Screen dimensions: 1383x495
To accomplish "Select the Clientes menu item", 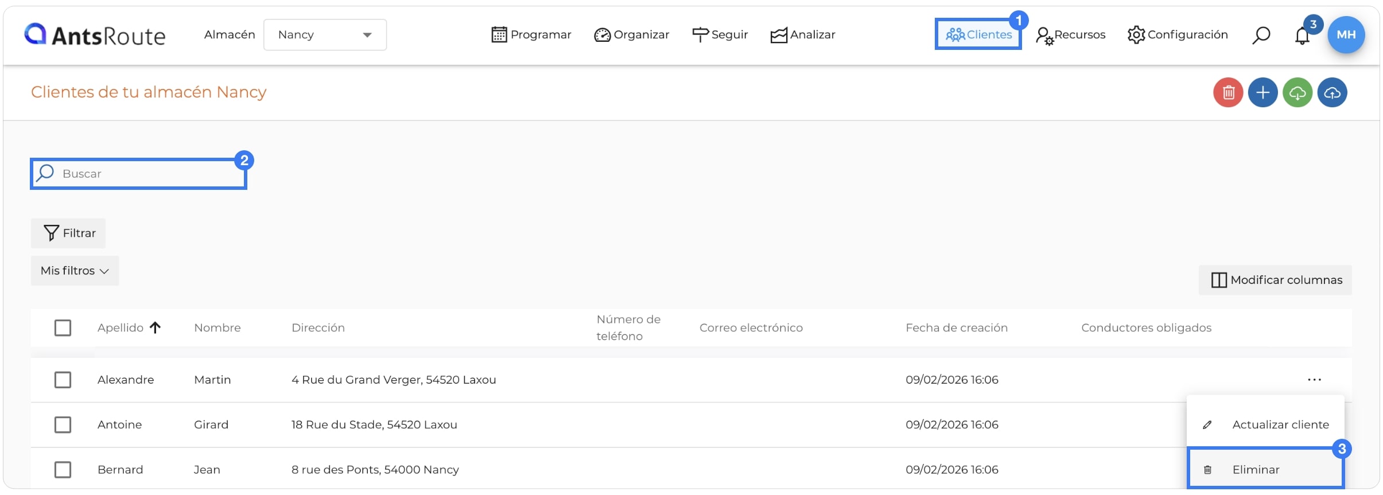I will (978, 34).
